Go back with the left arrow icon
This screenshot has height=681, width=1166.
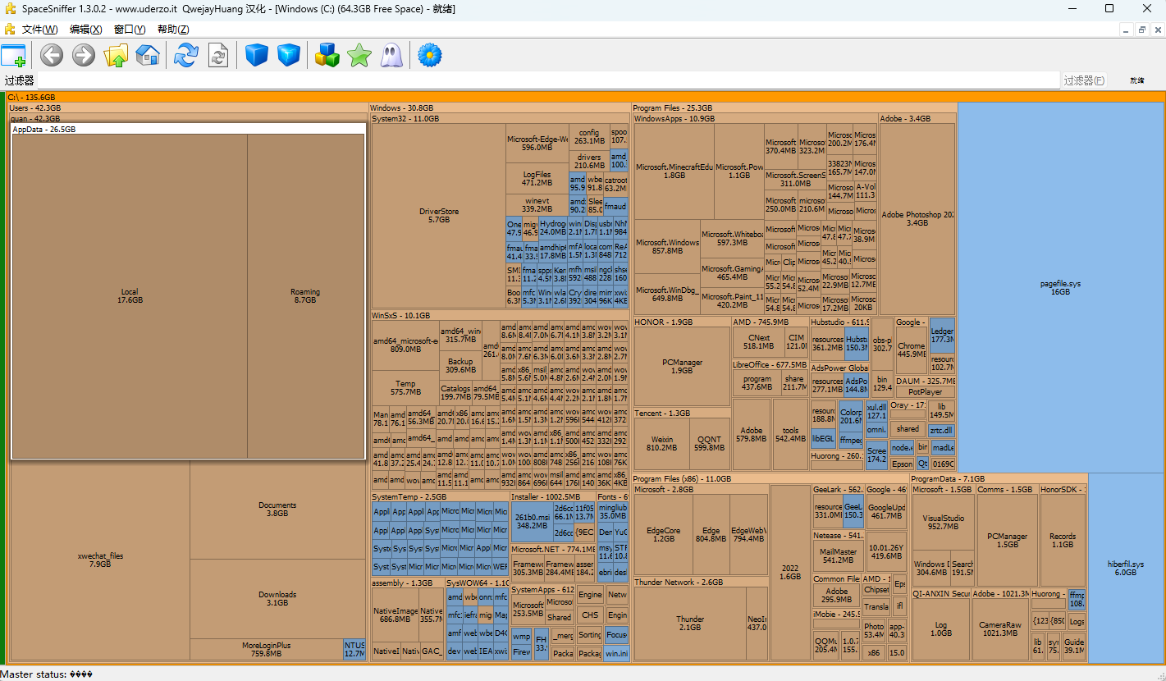[x=52, y=56]
